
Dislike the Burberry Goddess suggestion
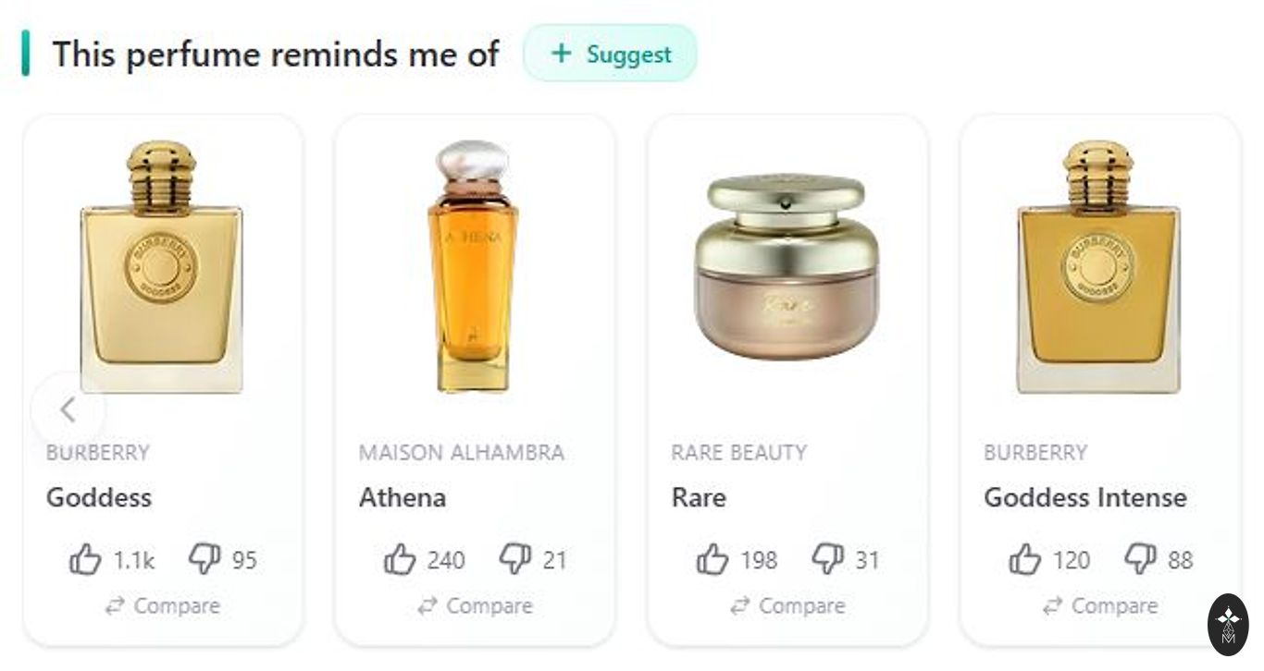pos(204,558)
